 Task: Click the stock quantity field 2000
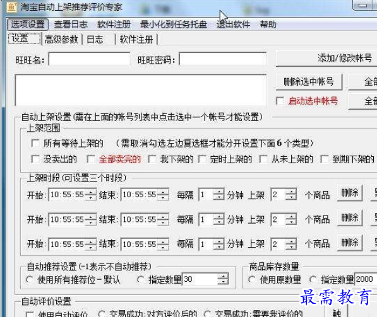coord(366,279)
